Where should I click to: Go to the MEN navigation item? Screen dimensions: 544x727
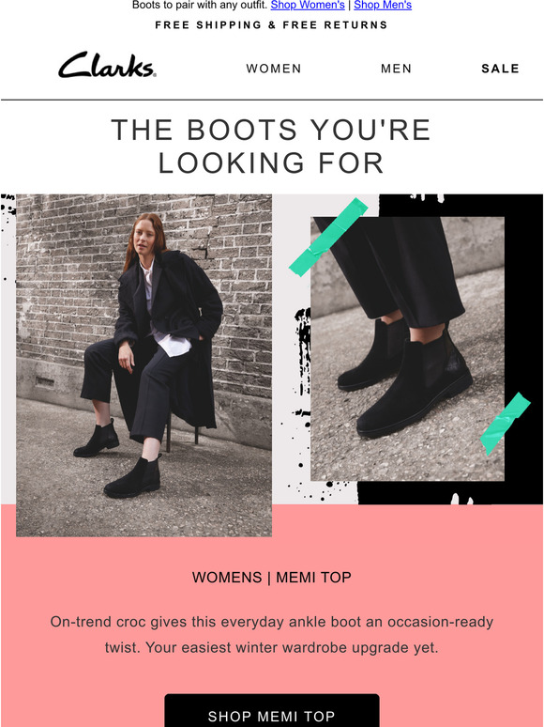coord(396,69)
